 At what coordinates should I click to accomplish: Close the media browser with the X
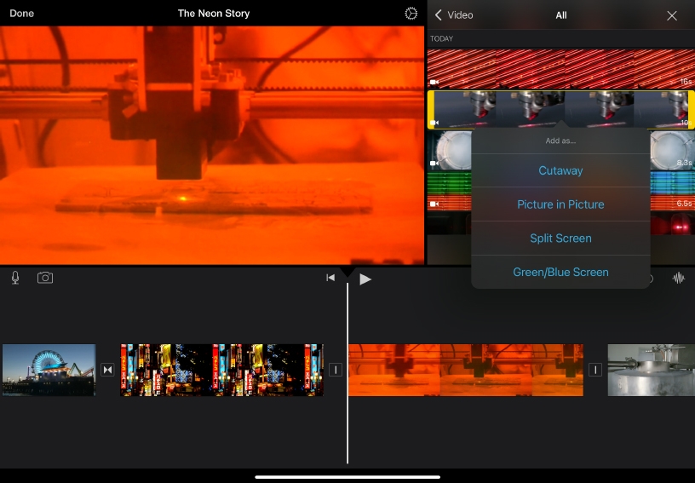(x=672, y=15)
